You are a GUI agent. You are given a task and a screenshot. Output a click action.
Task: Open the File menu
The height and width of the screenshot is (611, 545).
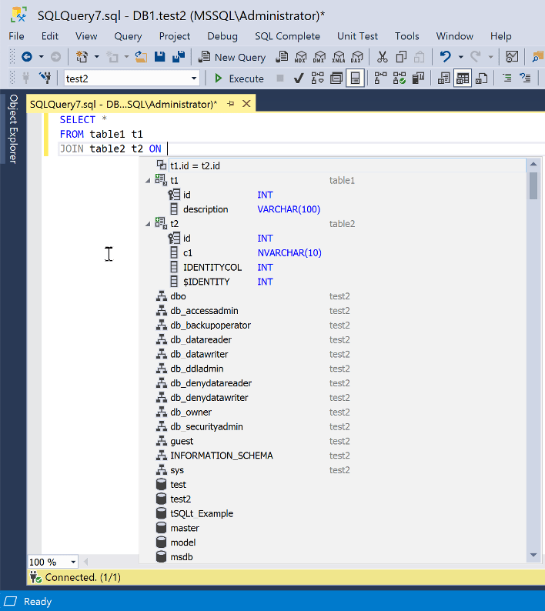coord(16,36)
